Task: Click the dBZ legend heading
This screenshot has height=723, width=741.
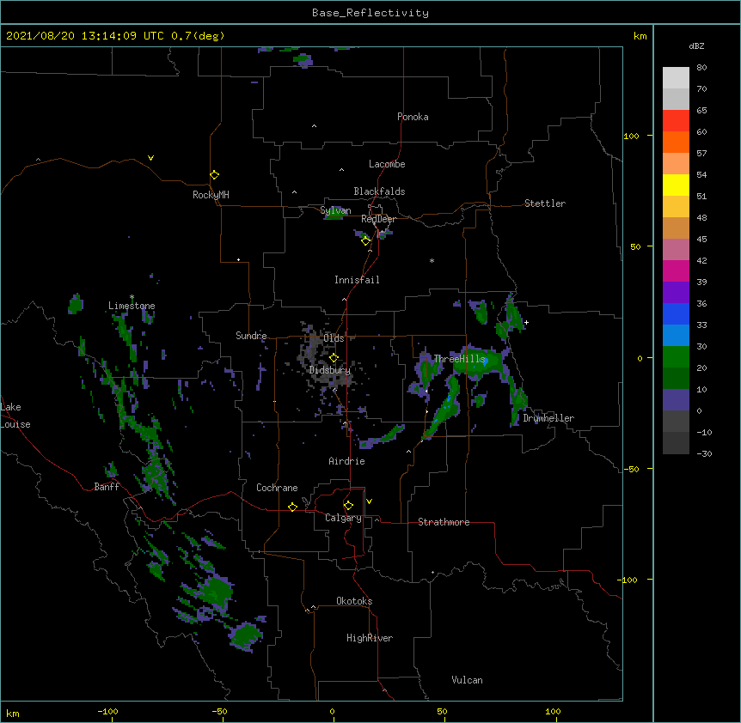Action: [696, 46]
